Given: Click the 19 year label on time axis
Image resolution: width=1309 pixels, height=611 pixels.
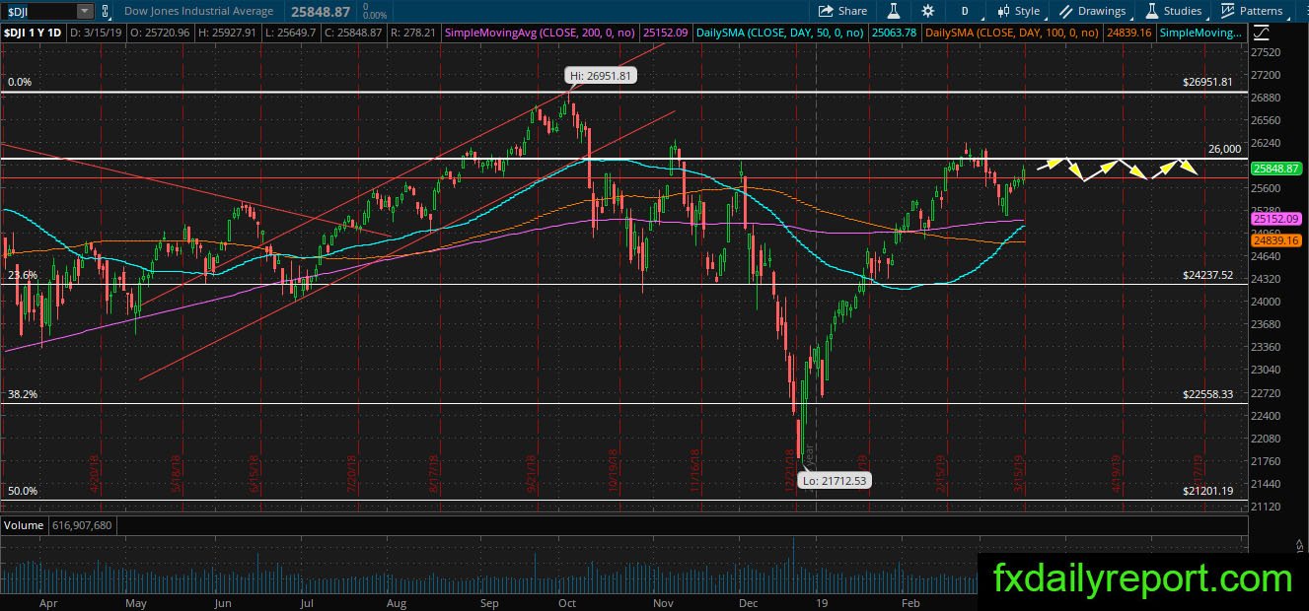Looking at the screenshot, I should [x=822, y=600].
